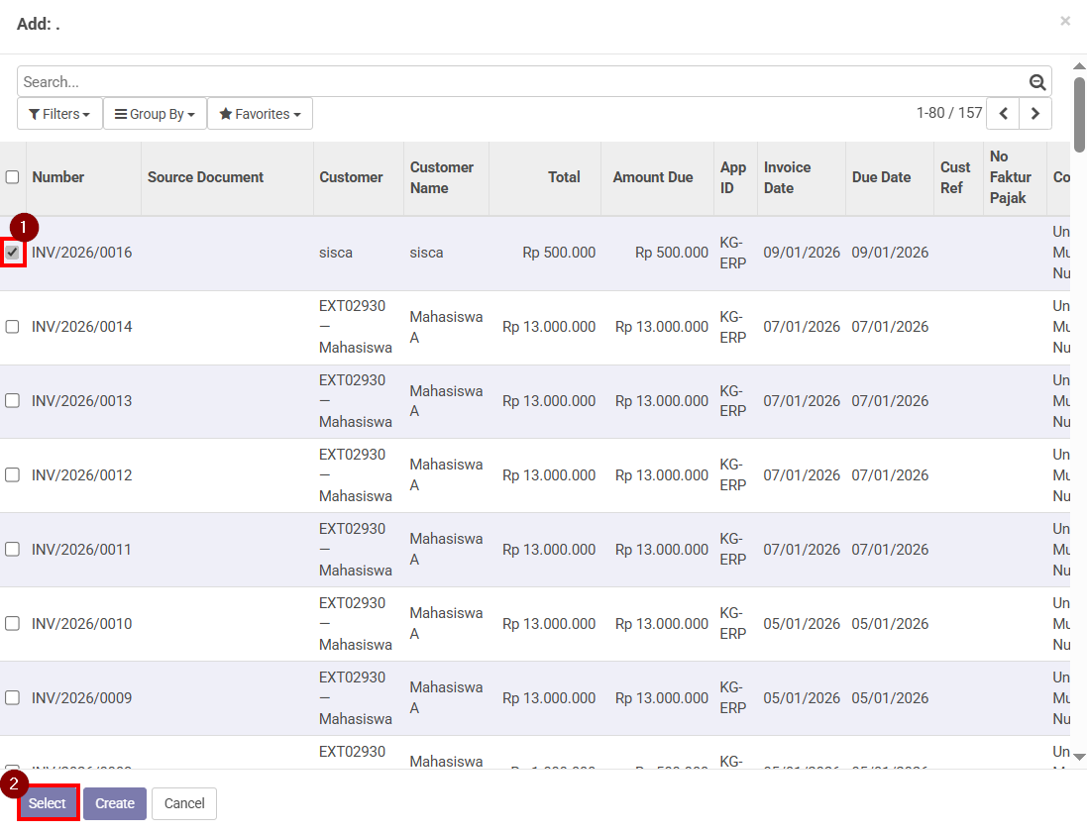Viewport: 1087px width, 834px height.
Task: Click the Cancel button
Action: (x=184, y=803)
